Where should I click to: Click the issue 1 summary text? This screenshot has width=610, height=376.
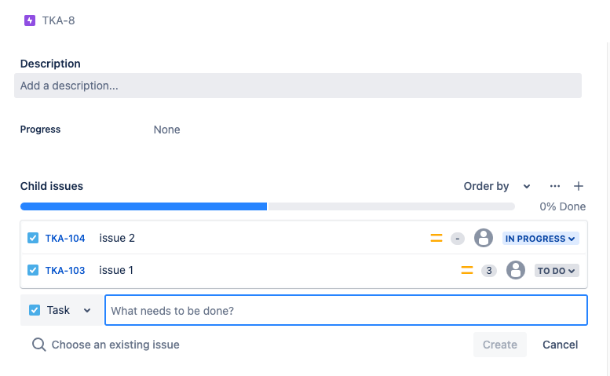click(x=116, y=270)
